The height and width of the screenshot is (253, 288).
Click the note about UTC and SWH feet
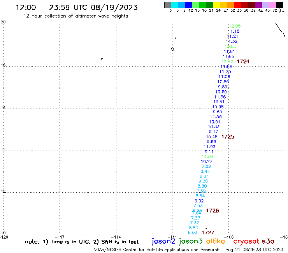tap(82, 242)
